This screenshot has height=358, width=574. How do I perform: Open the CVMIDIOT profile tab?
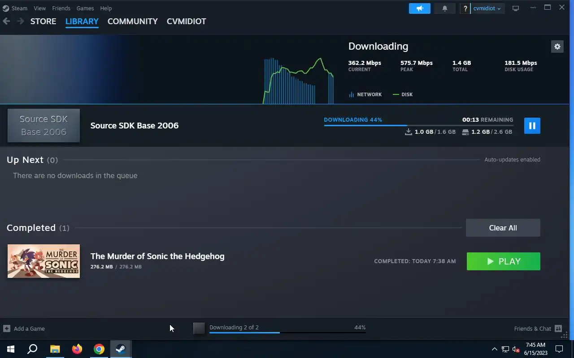pos(186,21)
